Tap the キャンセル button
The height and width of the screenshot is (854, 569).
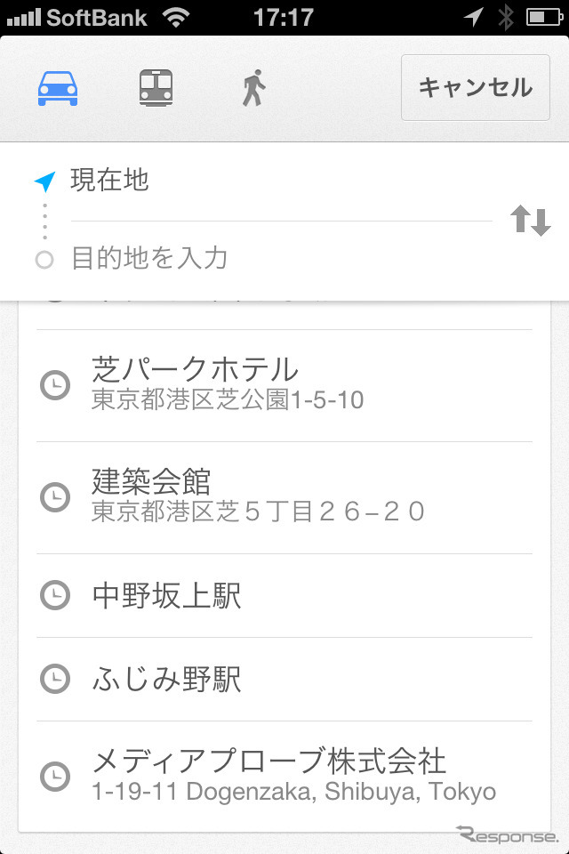pyautogui.click(x=475, y=88)
